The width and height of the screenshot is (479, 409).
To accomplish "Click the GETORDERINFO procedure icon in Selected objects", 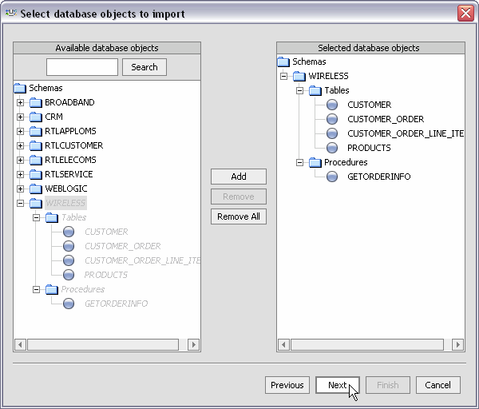I will pos(332,177).
